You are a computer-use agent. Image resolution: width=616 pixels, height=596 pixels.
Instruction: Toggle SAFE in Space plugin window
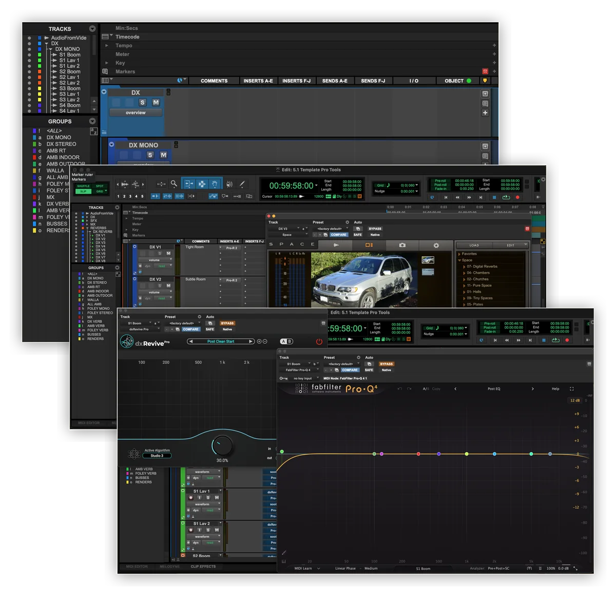point(358,235)
